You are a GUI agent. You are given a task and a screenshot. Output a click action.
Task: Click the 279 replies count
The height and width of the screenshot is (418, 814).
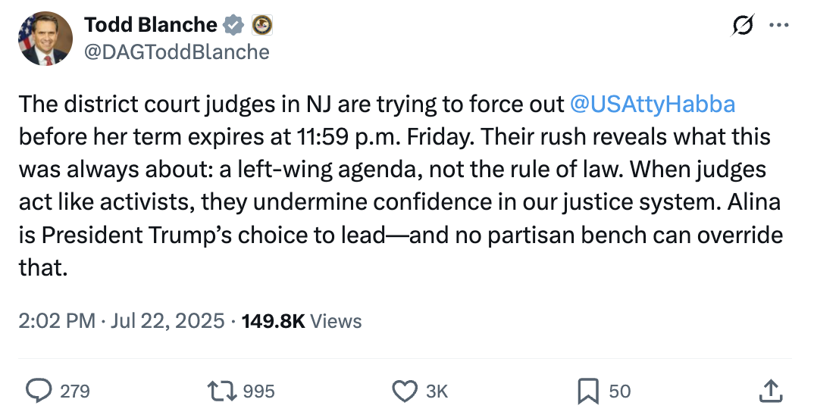coord(74,391)
